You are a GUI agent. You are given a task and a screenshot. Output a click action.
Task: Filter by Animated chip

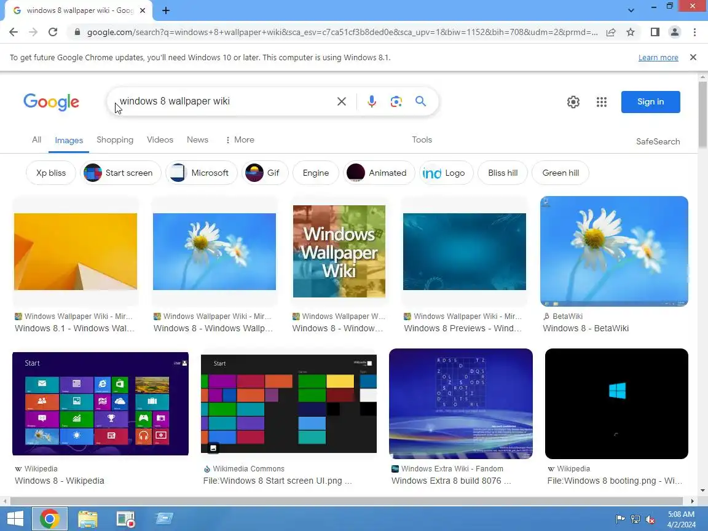pyautogui.click(x=379, y=173)
